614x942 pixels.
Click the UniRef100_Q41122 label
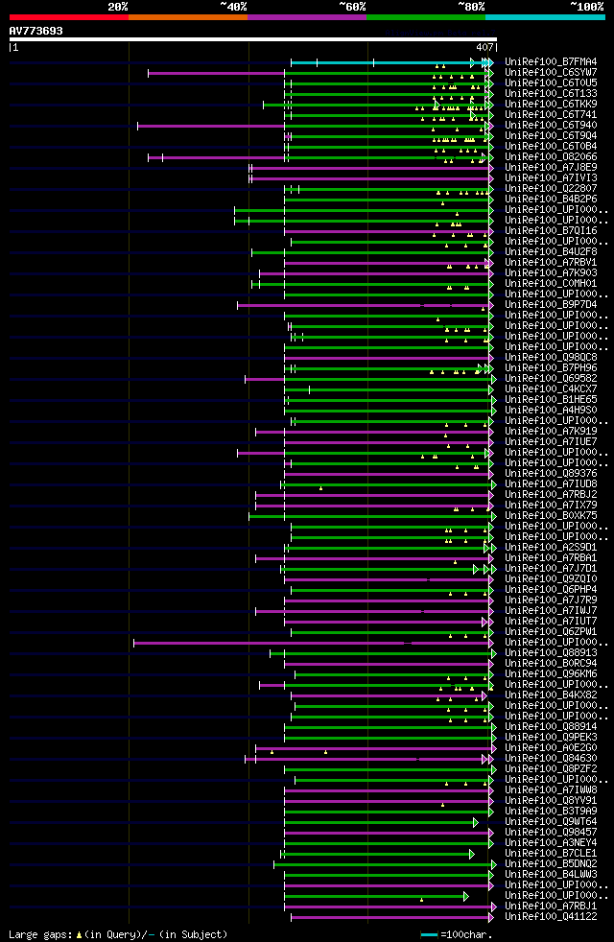coord(551,917)
